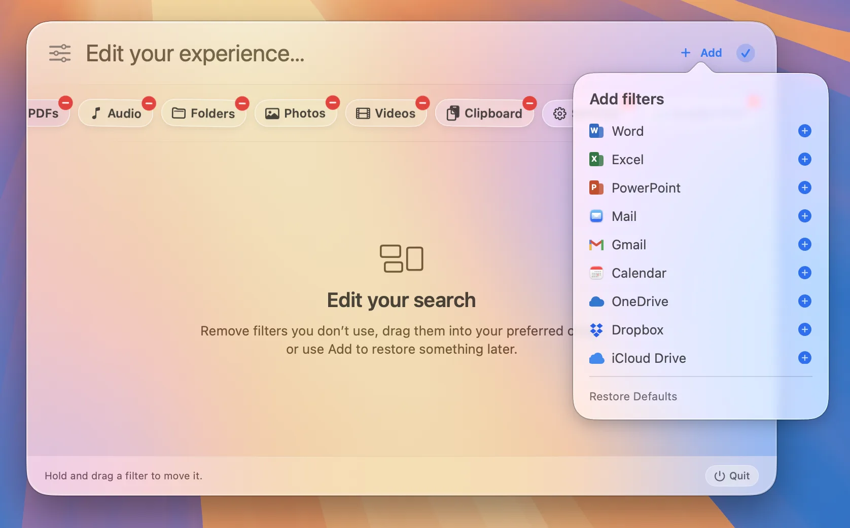Click the Dropbox label in Add filters
Screen dimensions: 850x528
(637, 330)
